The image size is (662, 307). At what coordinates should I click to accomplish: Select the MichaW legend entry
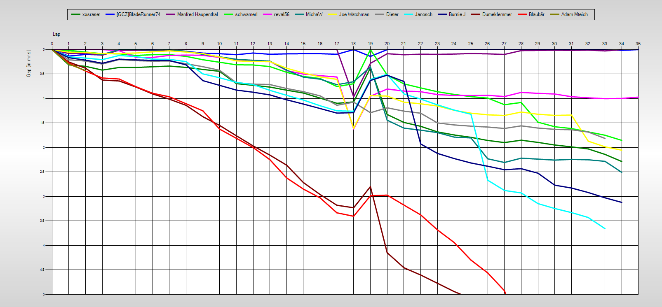coord(309,14)
